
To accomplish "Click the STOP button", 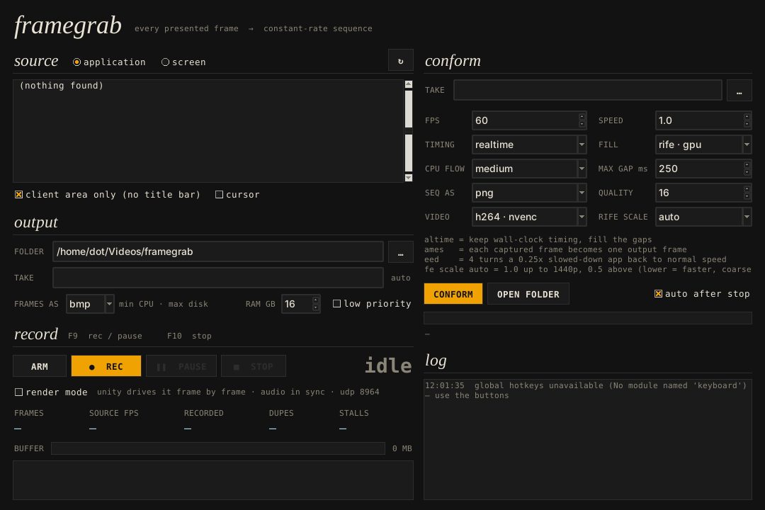I will pyautogui.click(x=253, y=366).
